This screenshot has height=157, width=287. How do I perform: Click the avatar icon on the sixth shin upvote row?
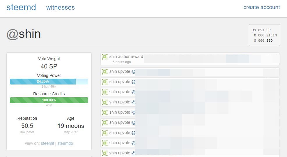click(x=105, y=123)
